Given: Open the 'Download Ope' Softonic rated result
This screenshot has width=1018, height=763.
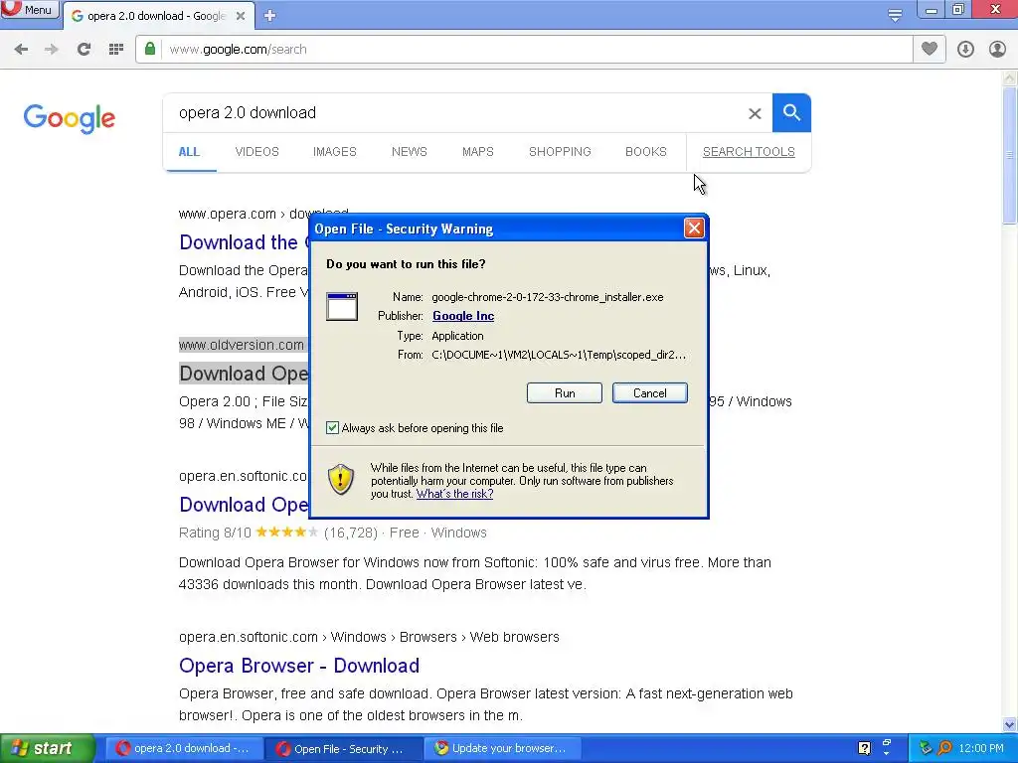Looking at the screenshot, I should point(244,505).
